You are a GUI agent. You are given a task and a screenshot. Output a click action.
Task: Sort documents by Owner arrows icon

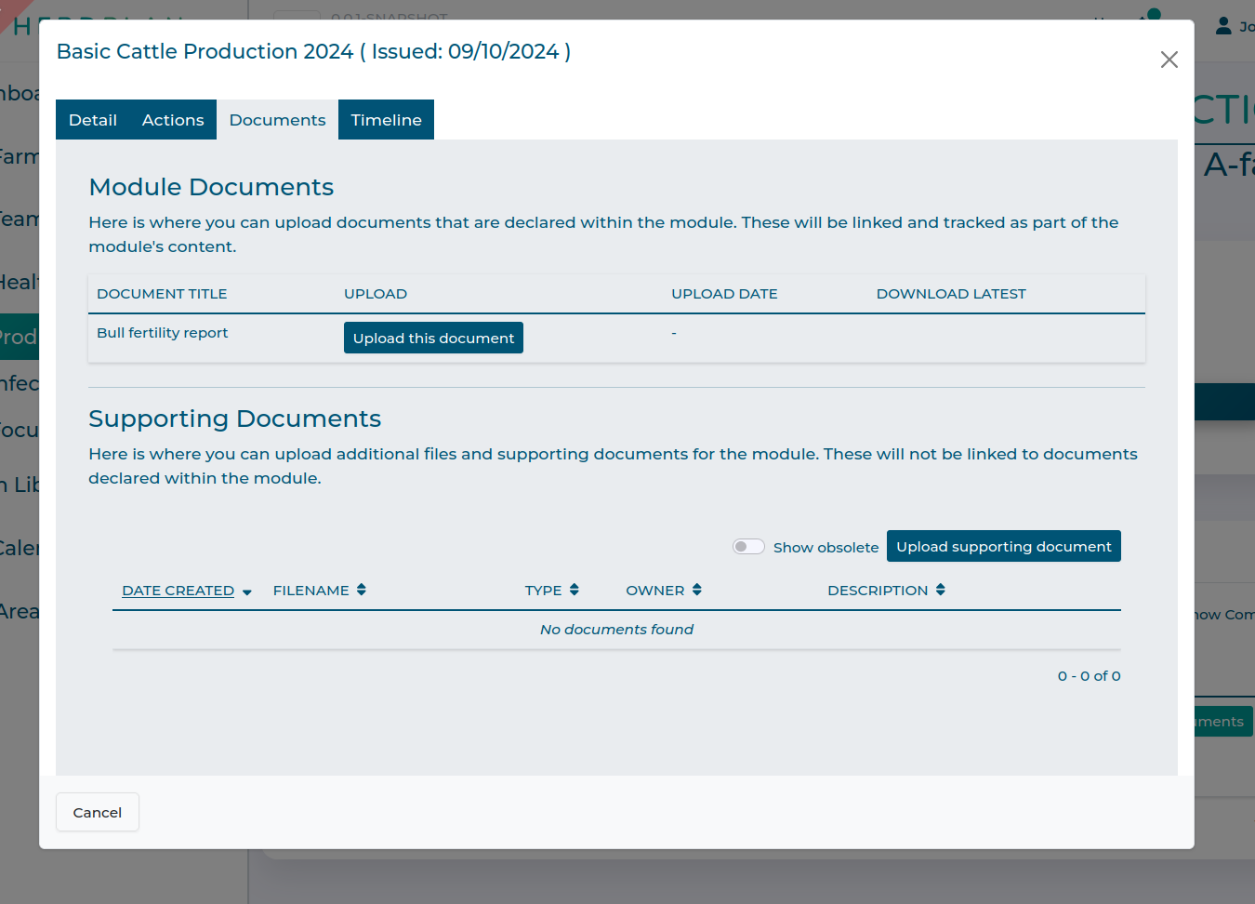pyautogui.click(x=696, y=590)
